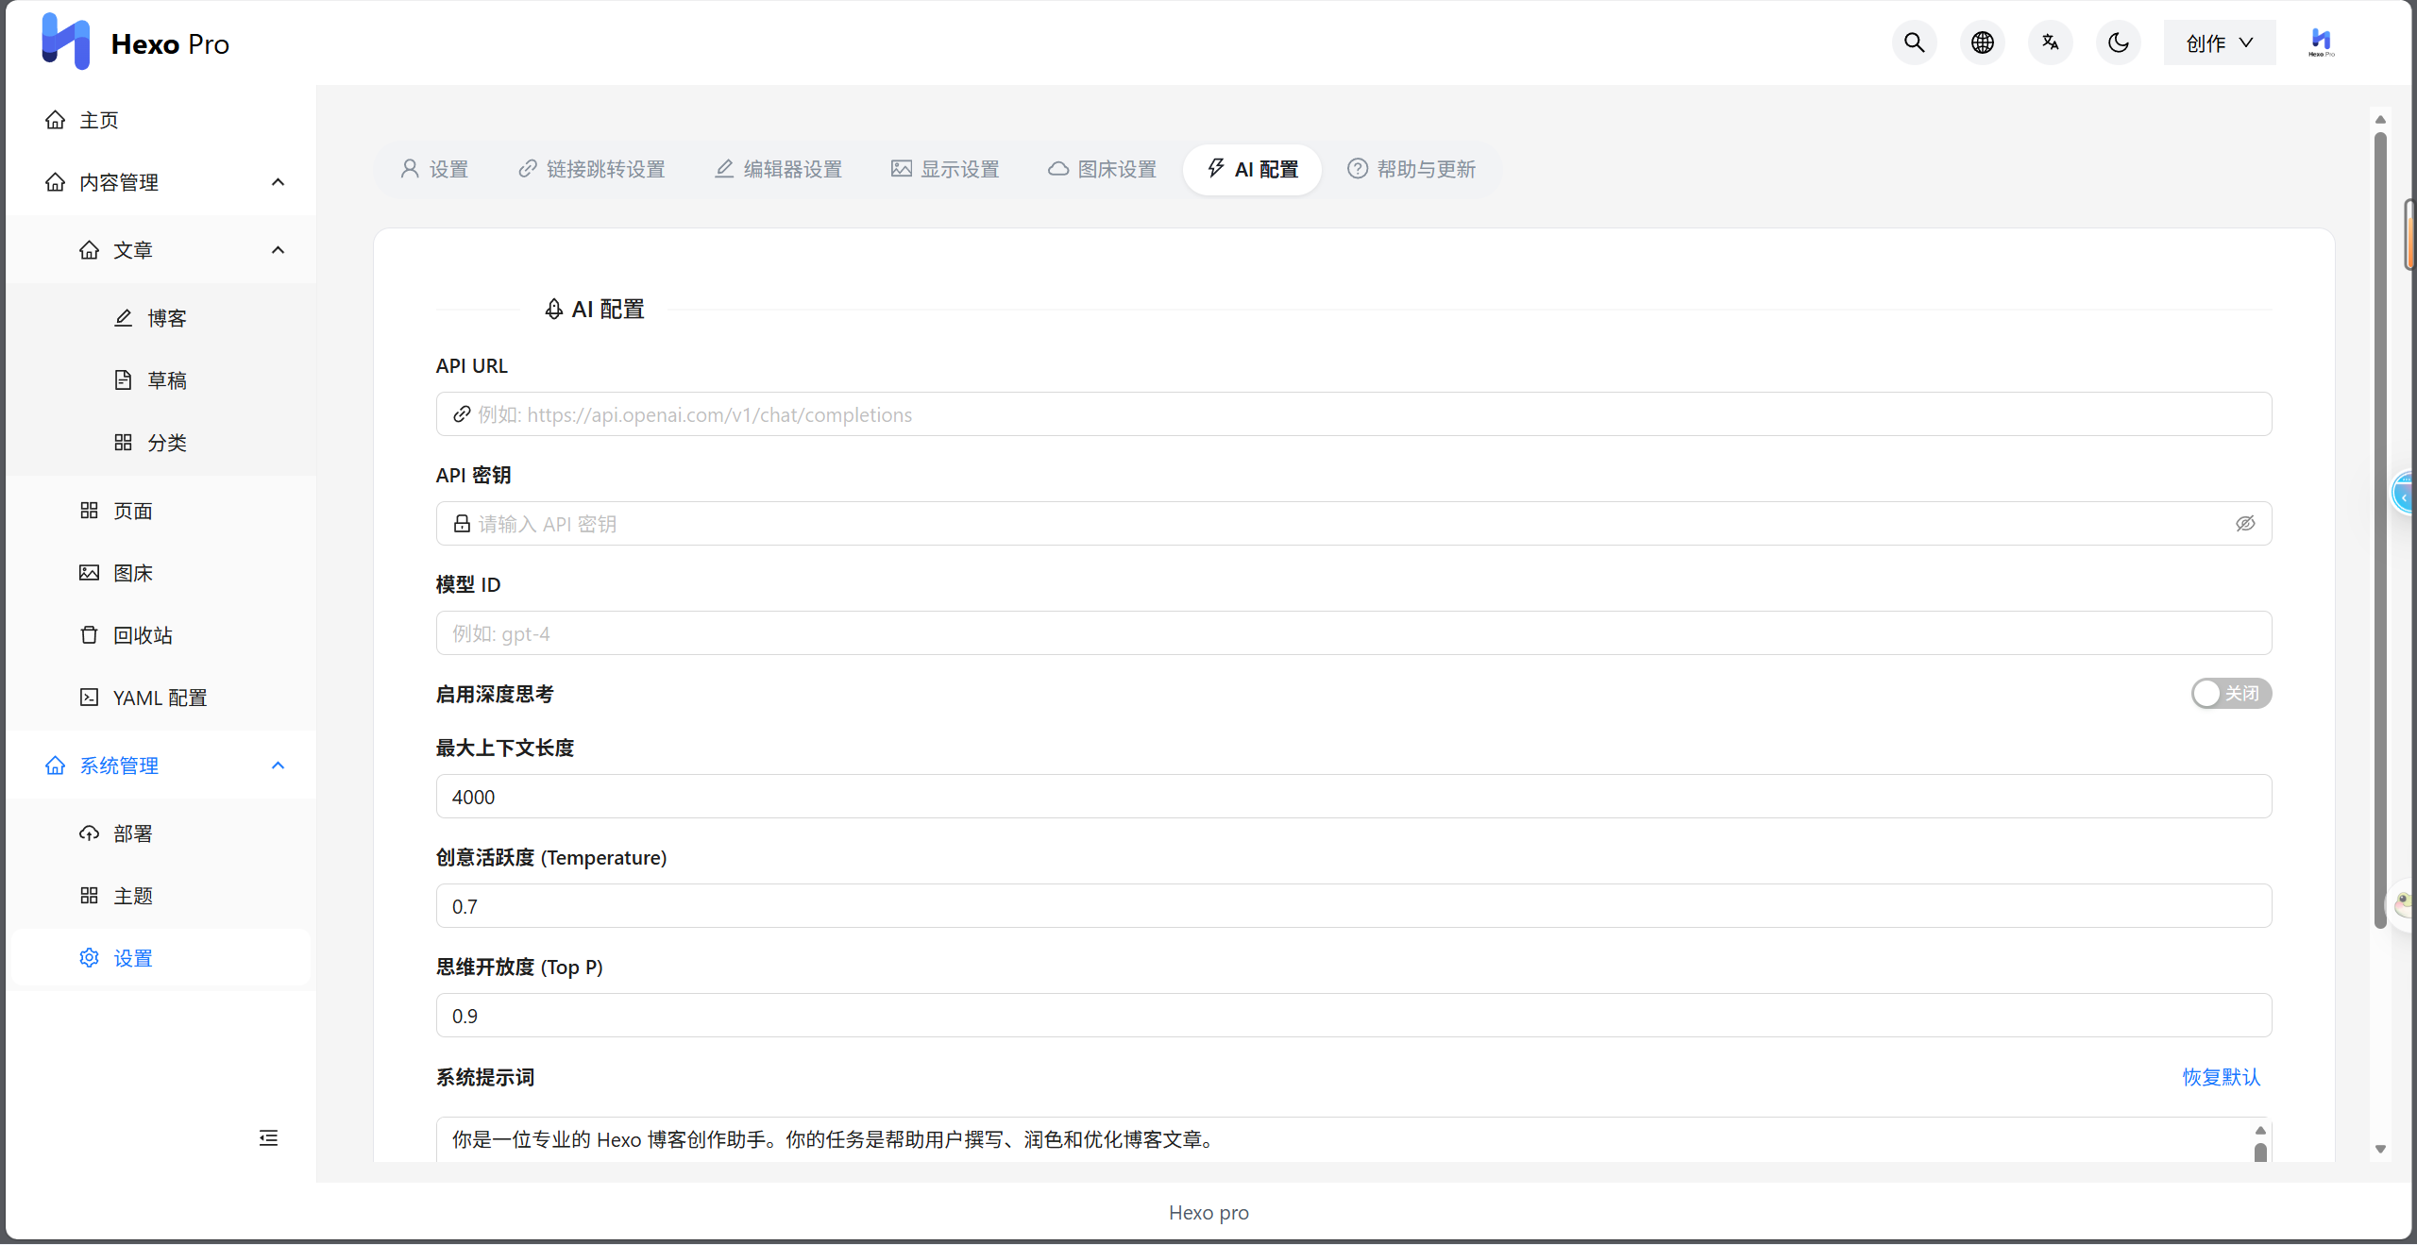Click the Hexo Pro title text
This screenshot has height=1245, width=2417.
coord(170,43)
